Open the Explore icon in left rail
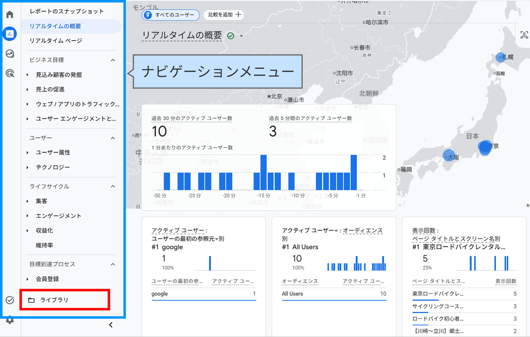Screen dimensions: 530x337 pos(10,54)
